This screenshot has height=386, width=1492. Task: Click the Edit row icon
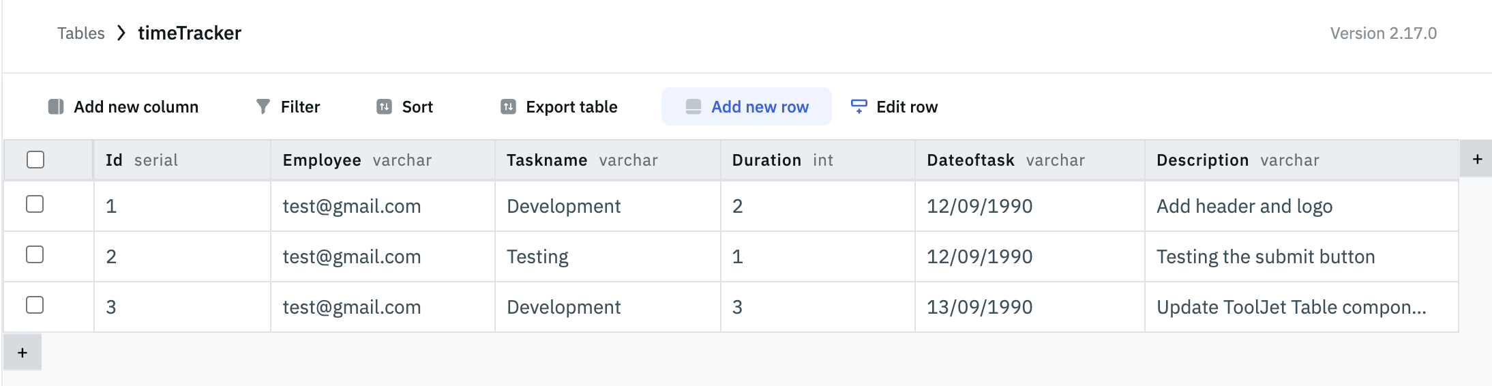pyautogui.click(x=859, y=106)
